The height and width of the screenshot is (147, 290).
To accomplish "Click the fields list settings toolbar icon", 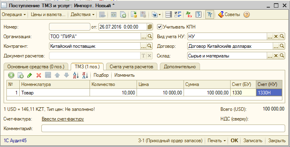I will coord(168,14).
